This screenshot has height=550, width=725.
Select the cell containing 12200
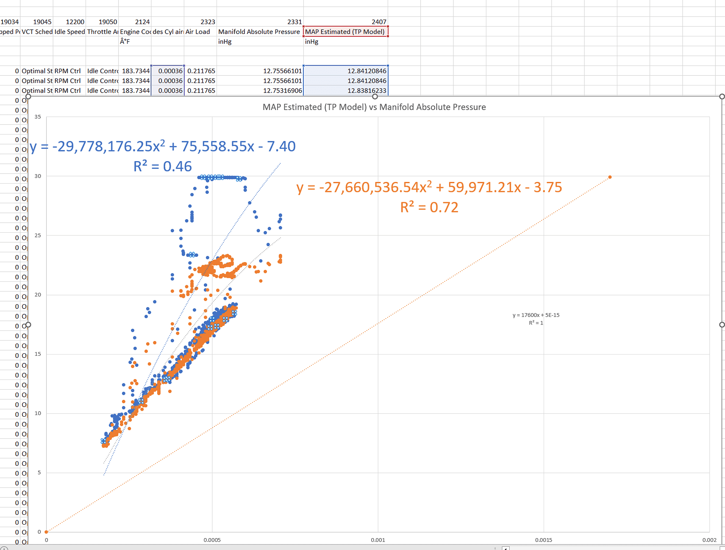pos(70,22)
